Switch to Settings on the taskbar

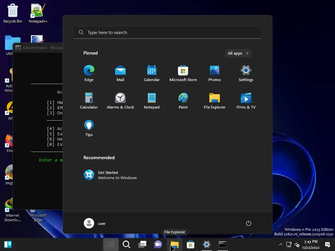click(x=207, y=244)
